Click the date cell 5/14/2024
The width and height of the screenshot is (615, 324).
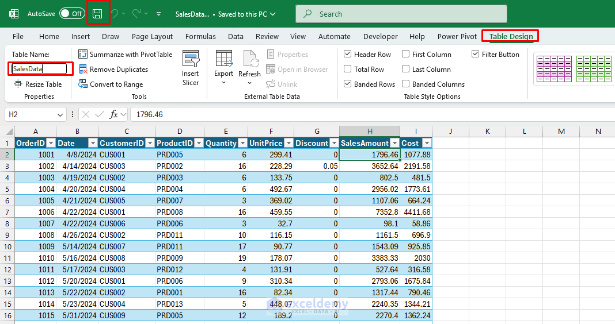(77, 246)
